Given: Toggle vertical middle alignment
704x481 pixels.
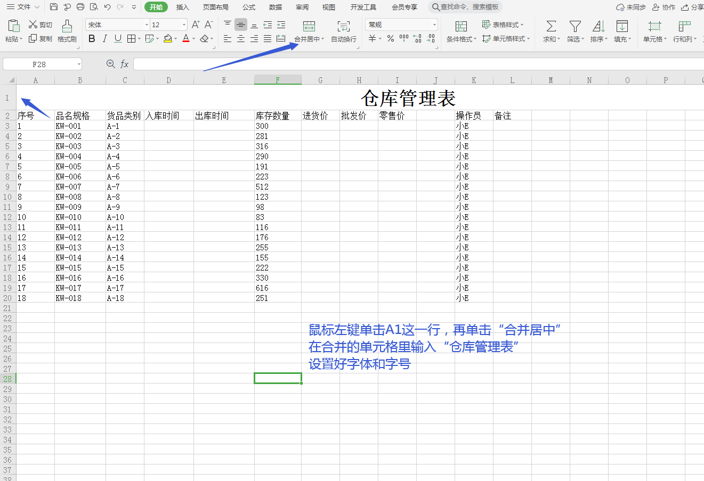Looking at the screenshot, I should click(x=241, y=25).
